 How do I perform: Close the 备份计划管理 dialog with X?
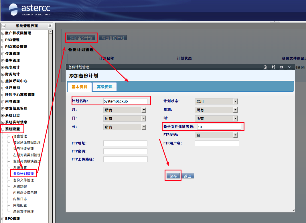tap(289, 67)
